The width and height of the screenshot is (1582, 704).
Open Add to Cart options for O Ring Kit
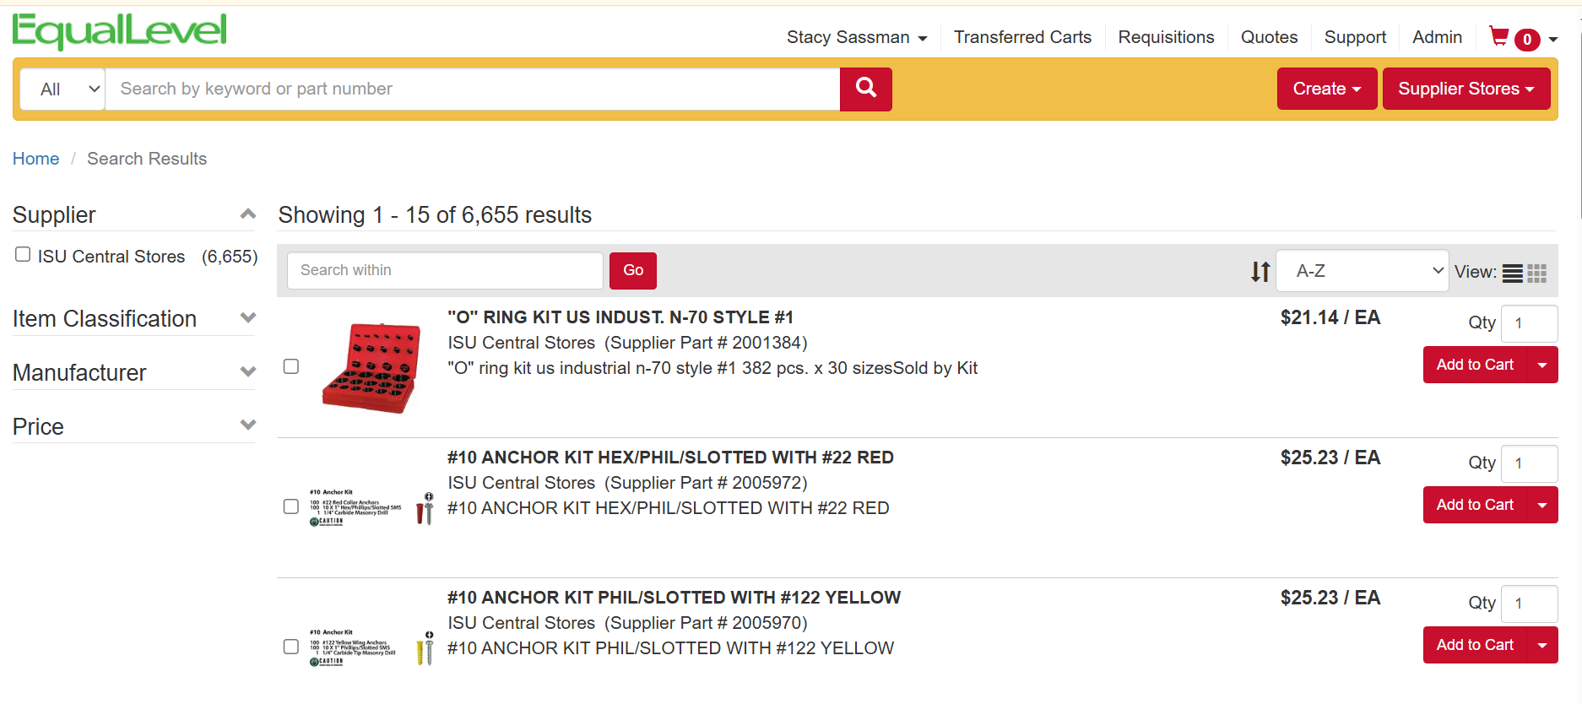(x=1543, y=365)
